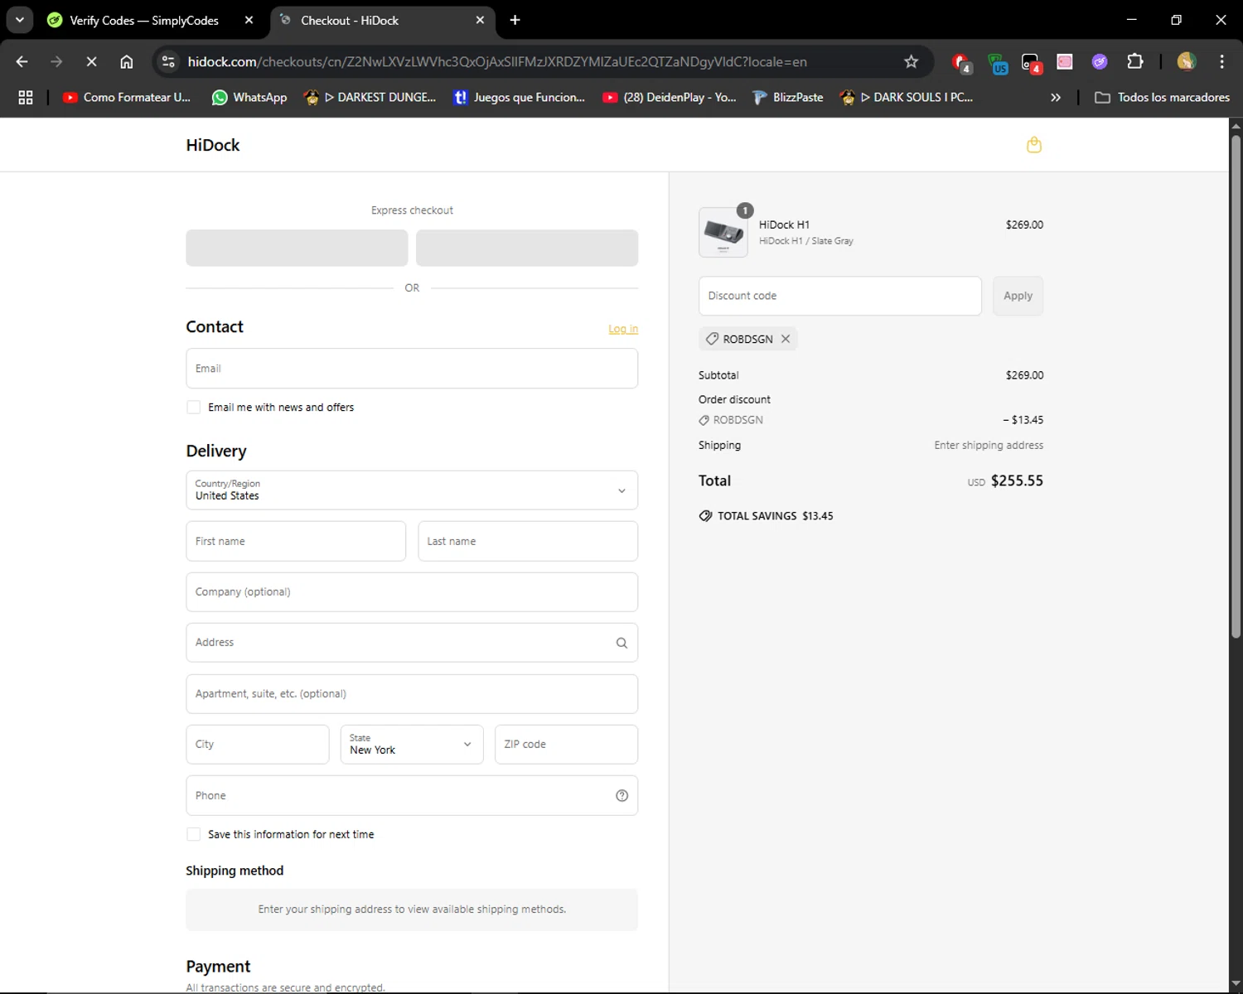Click the $255.55 total amount

pyautogui.click(x=1017, y=480)
